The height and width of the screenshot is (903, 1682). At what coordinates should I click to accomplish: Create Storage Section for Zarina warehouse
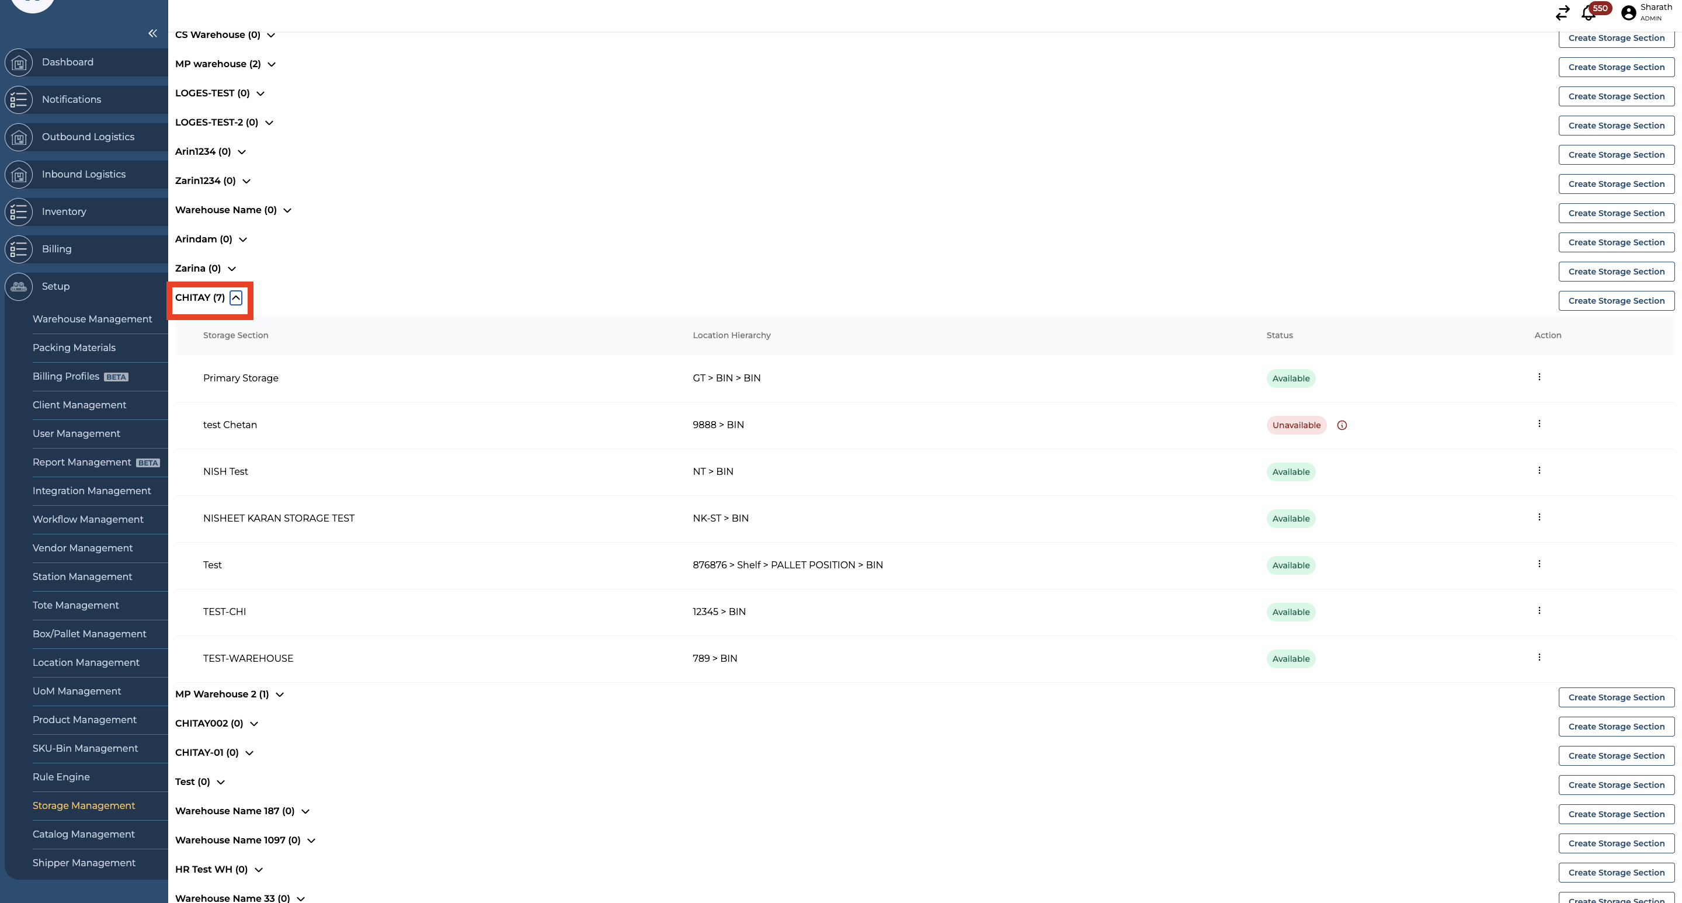tap(1616, 272)
